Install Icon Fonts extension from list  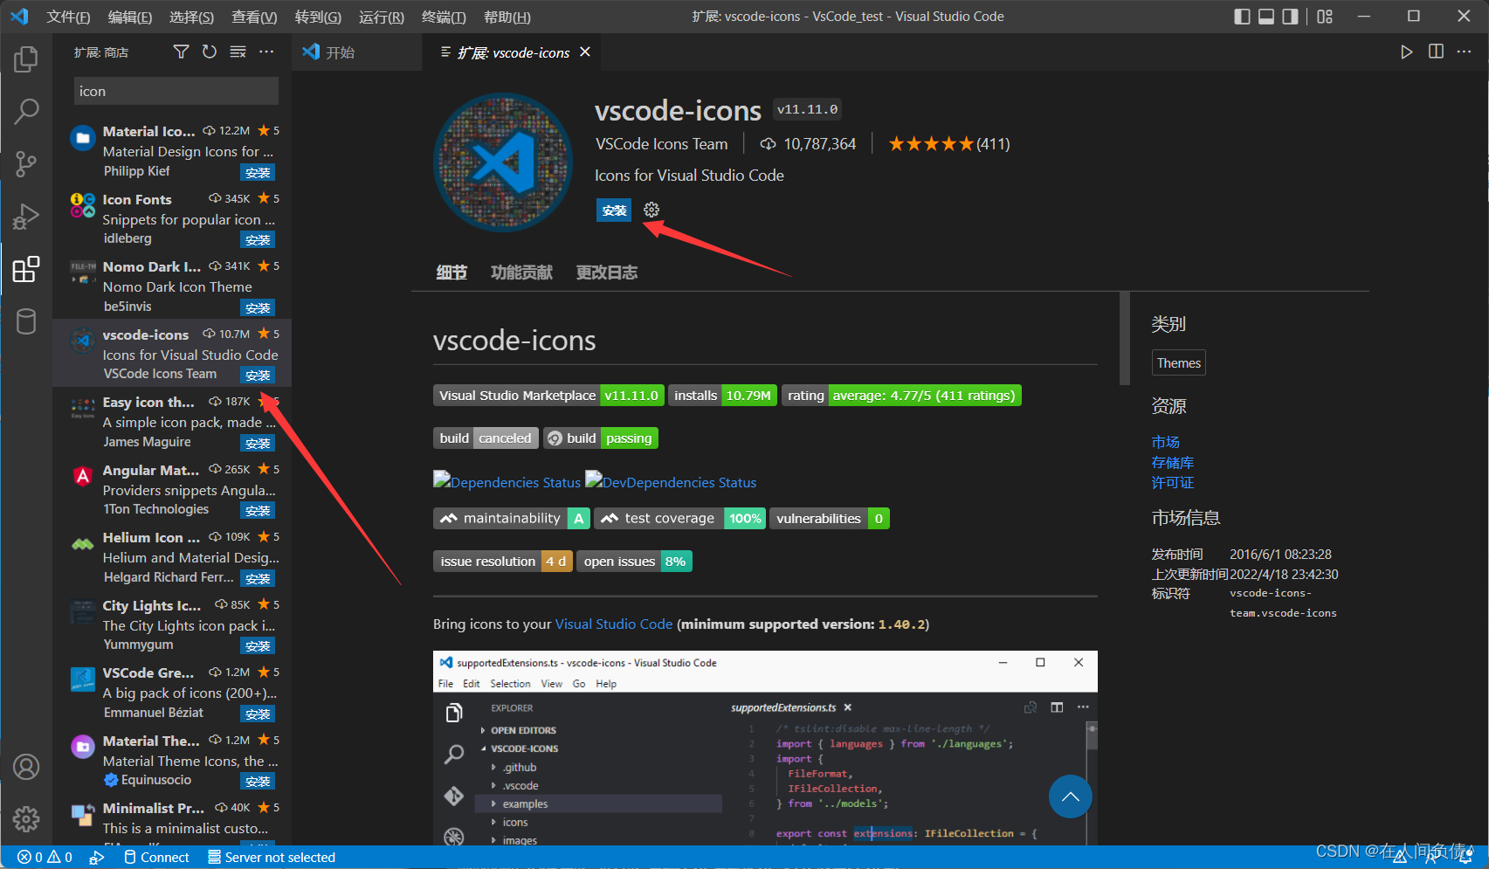click(x=258, y=239)
